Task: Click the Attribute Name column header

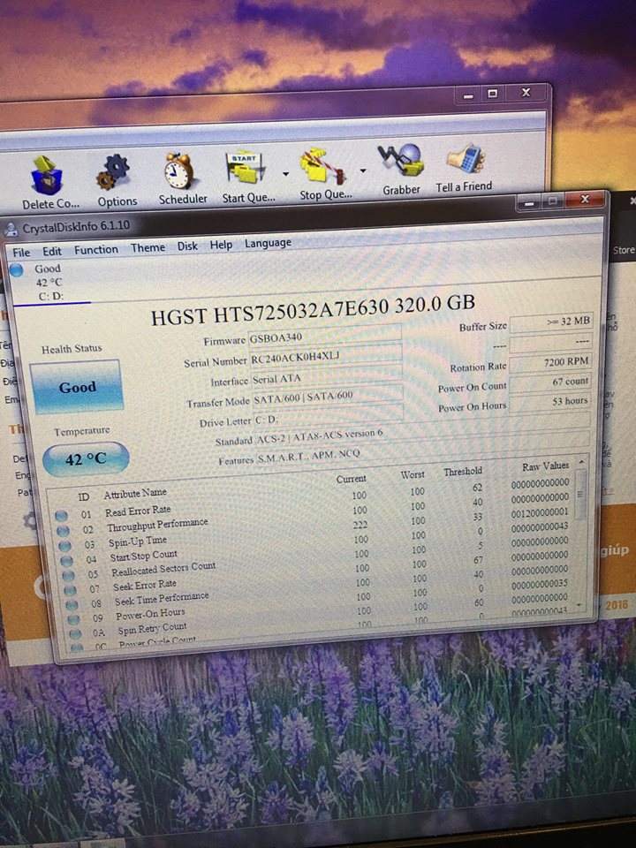Action: [x=135, y=493]
